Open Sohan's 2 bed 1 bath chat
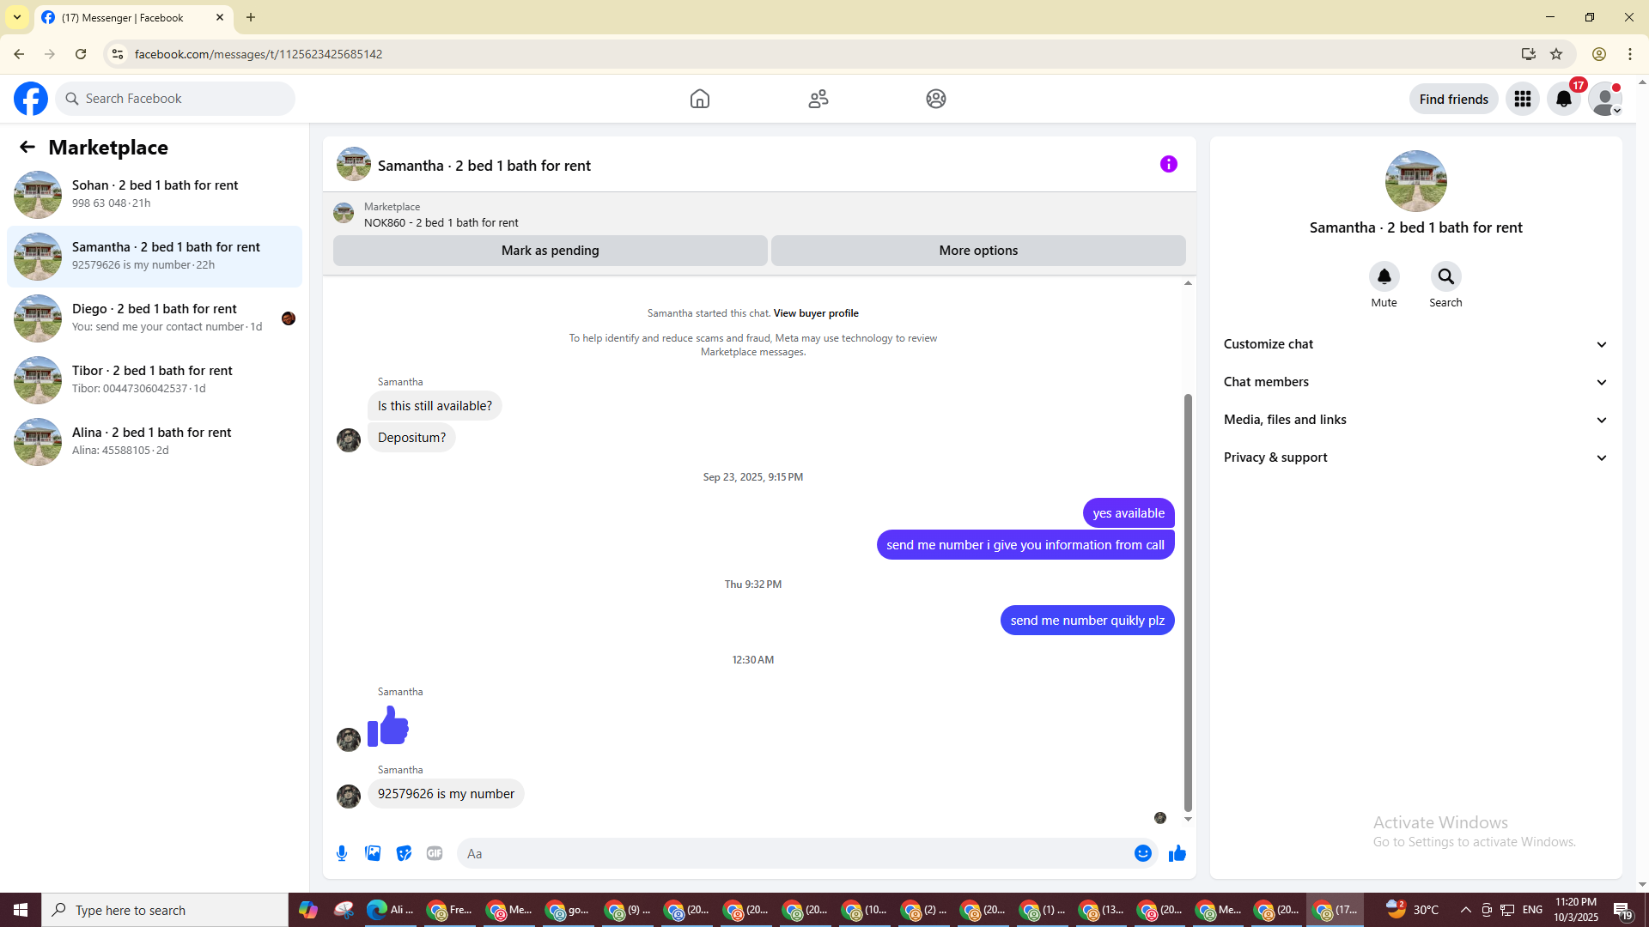 [x=155, y=195]
